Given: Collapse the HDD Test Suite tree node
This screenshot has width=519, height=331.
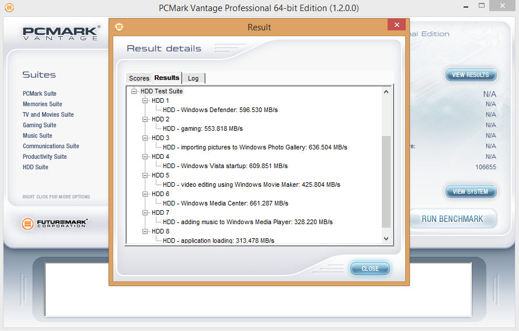Looking at the screenshot, I should [134, 92].
